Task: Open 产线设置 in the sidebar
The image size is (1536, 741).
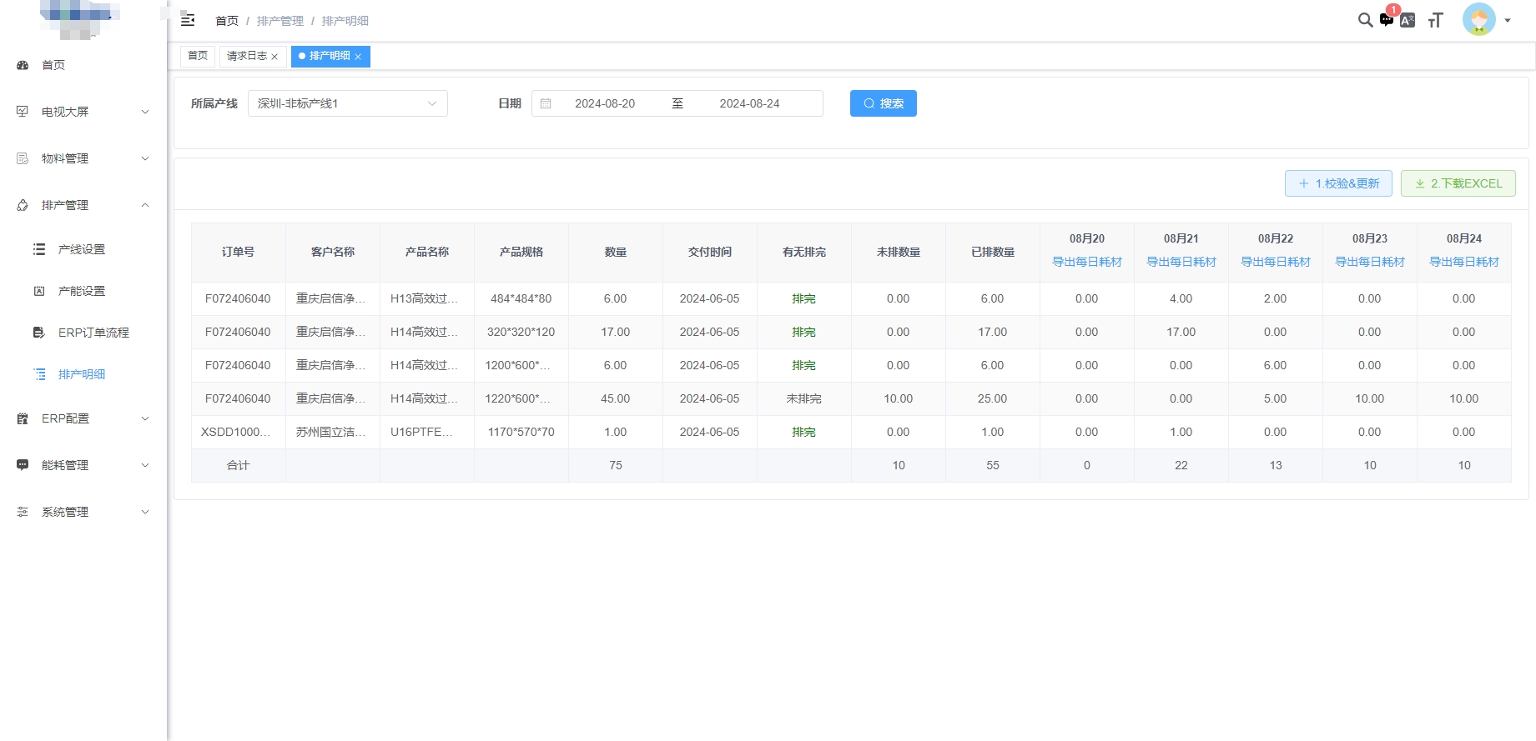Action: [x=82, y=249]
